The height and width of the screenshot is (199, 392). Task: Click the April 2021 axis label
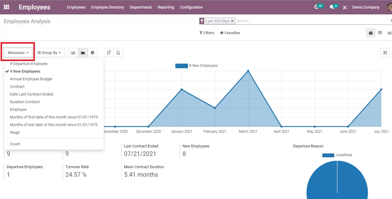pyautogui.click(x=281, y=132)
